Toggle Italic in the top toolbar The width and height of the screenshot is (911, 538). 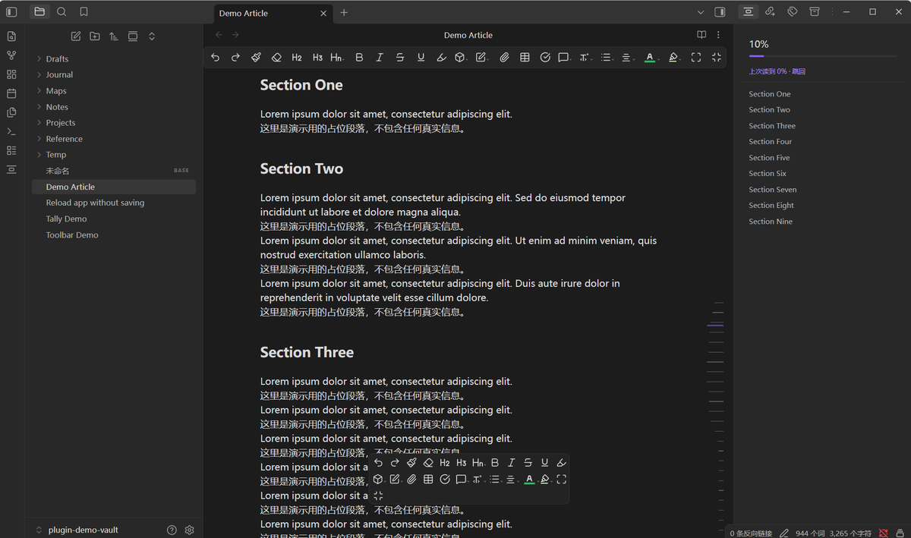(x=380, y=58)
